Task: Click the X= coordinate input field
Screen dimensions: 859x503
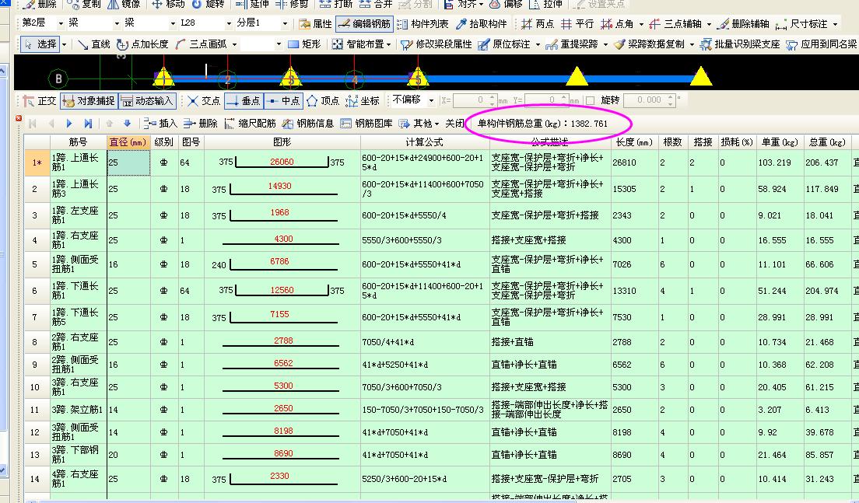Action: [x=474, y=101]
